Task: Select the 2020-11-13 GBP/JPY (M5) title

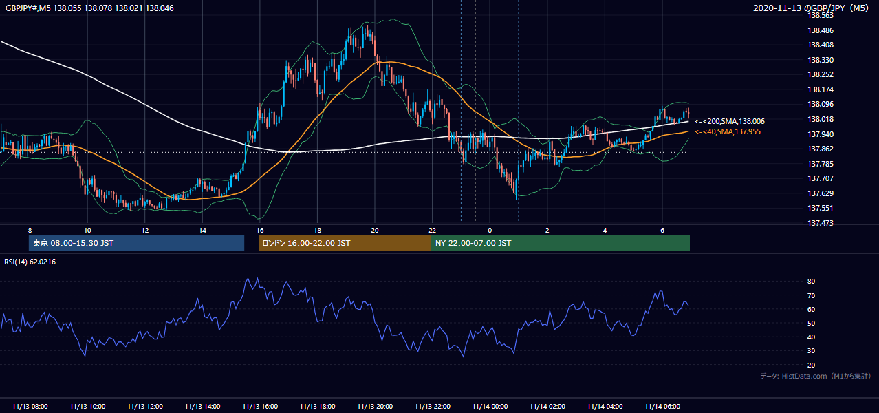Action: (812, 8)
